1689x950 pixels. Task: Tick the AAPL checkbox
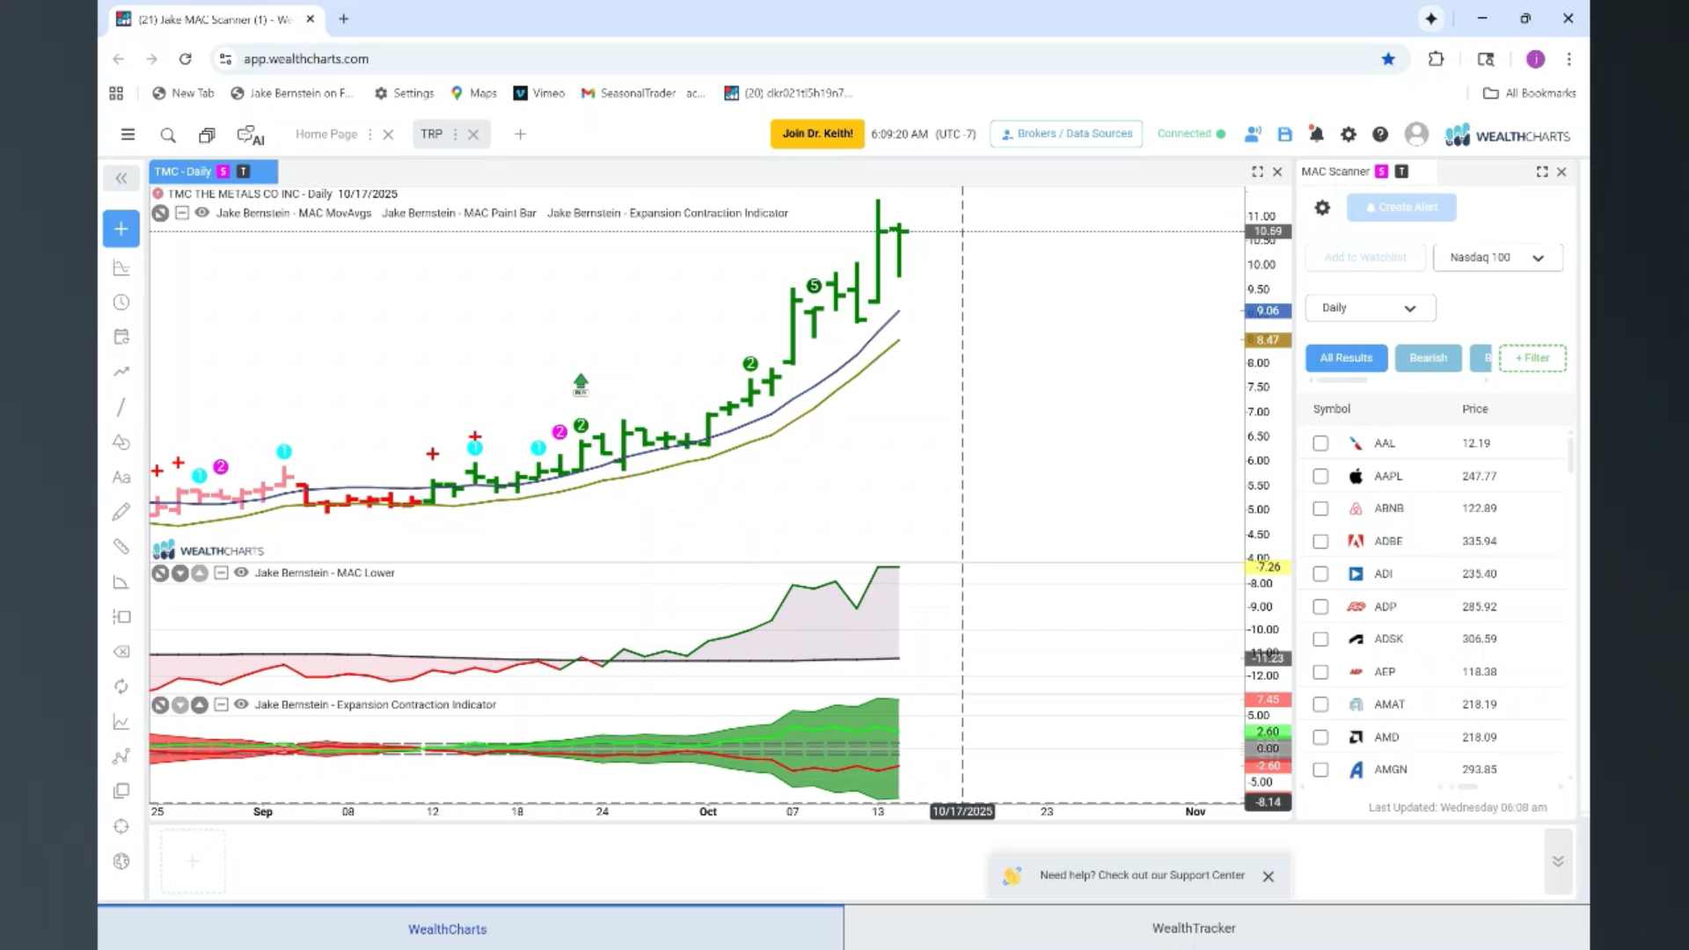[1320, 476]
